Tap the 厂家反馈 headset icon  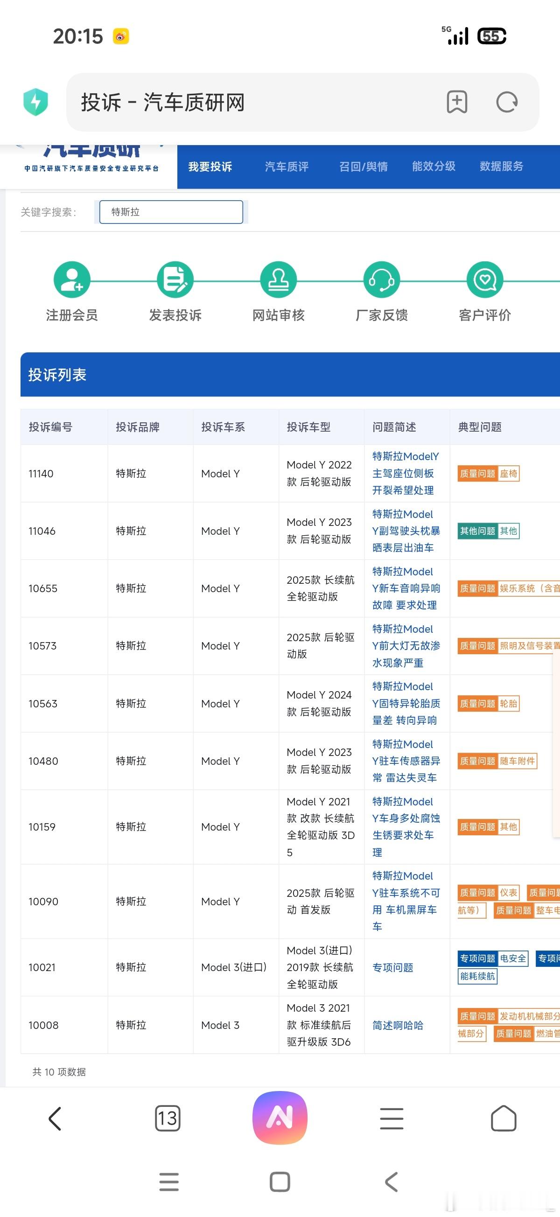tap(382, 280)
